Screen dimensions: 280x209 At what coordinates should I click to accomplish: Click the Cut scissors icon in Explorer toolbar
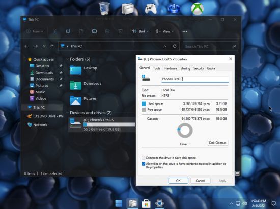coord(55,31)
